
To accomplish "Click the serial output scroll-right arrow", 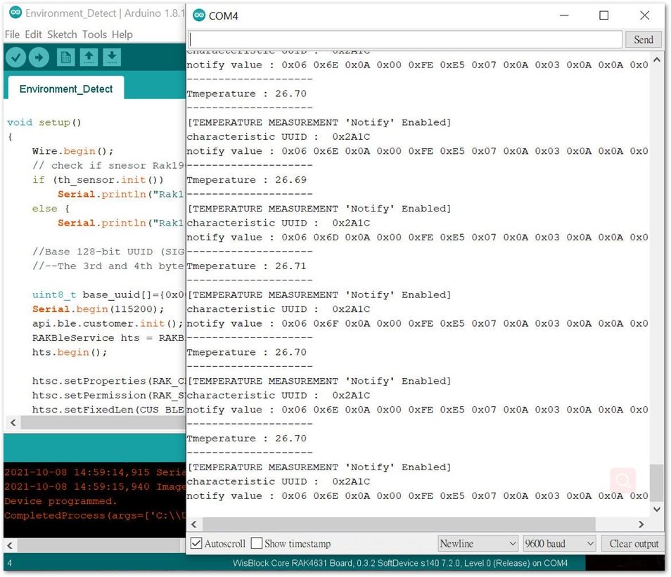I will [641, 524].
